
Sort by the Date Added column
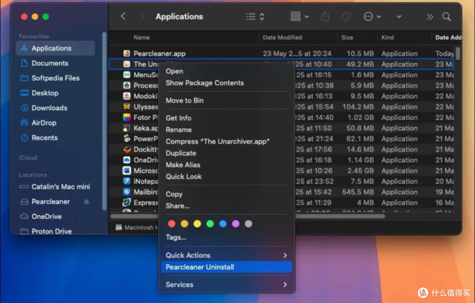[448, 37]
